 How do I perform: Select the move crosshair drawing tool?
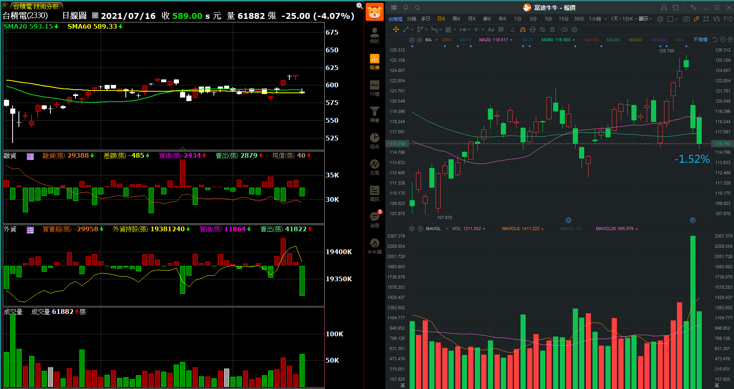point(396,29)
